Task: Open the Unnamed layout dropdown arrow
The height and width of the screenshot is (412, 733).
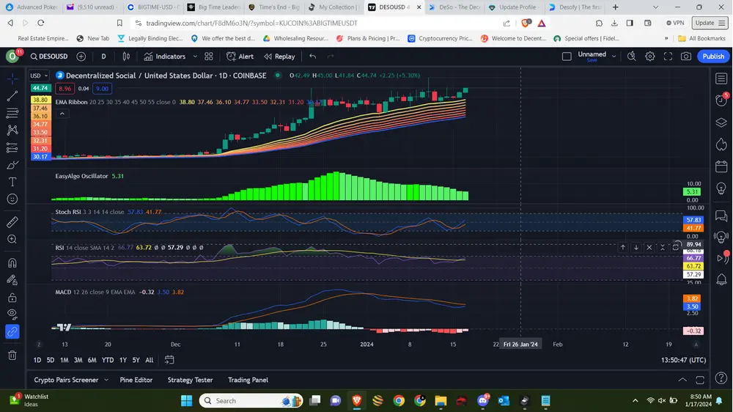Action: tap(613, 56)
